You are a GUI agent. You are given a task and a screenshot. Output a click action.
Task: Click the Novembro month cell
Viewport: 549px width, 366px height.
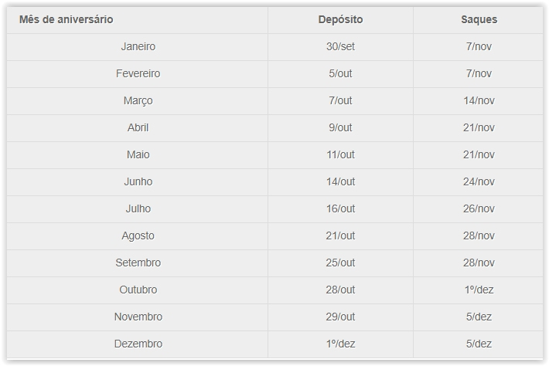tap(138, 317)
